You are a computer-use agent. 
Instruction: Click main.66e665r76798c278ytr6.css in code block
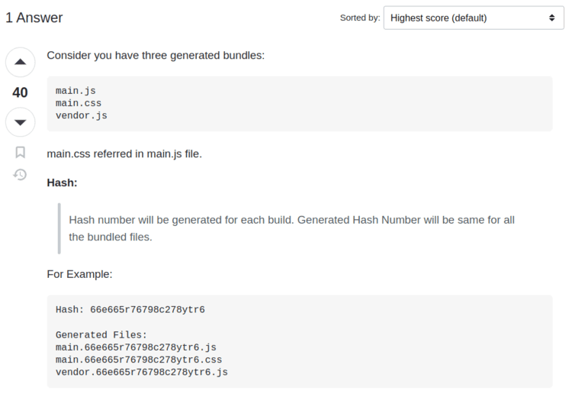click(139, 360)
